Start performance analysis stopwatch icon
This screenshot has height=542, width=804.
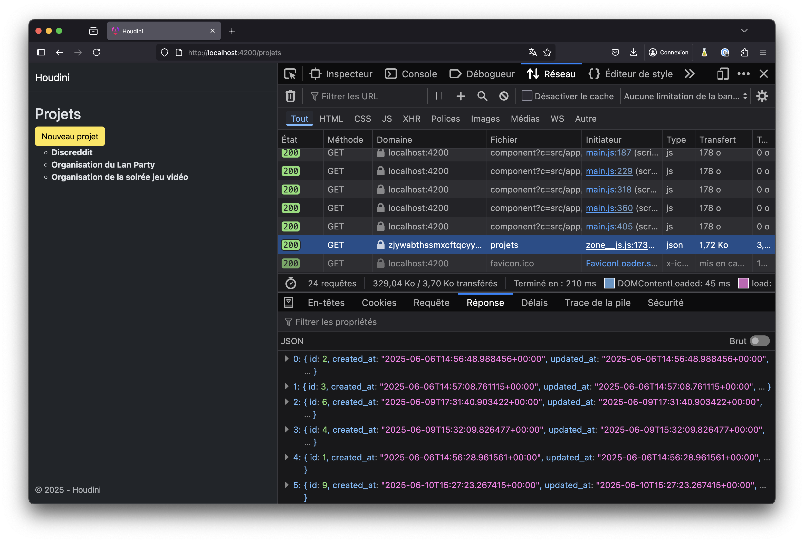[291, 283]
